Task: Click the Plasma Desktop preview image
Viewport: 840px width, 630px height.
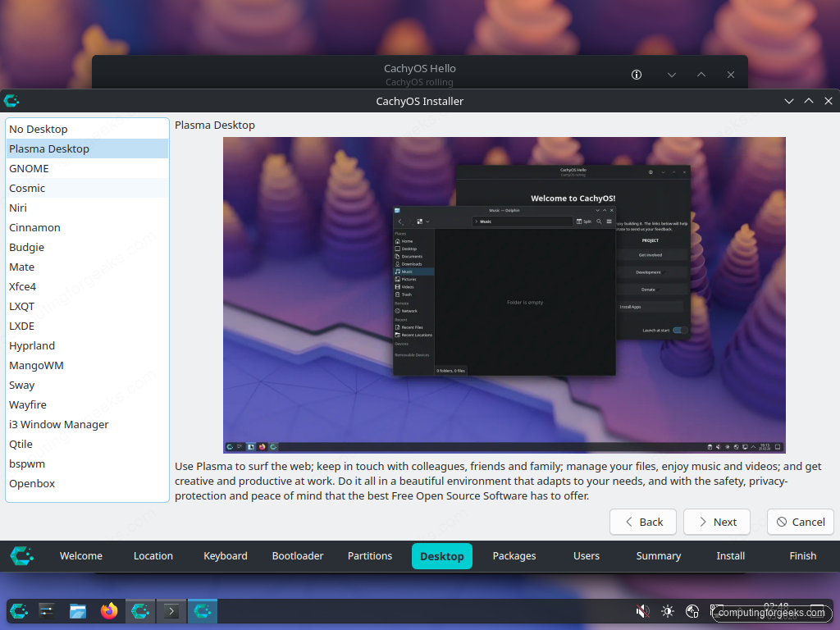Action: [x=504, y=295]
